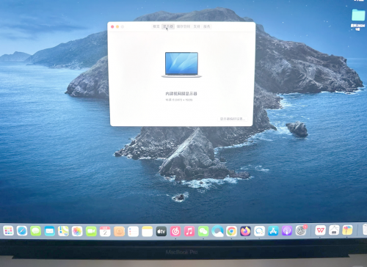Launch WeChat from the dock
Viewport: 367px width, 267px height.
pos(203,231)
